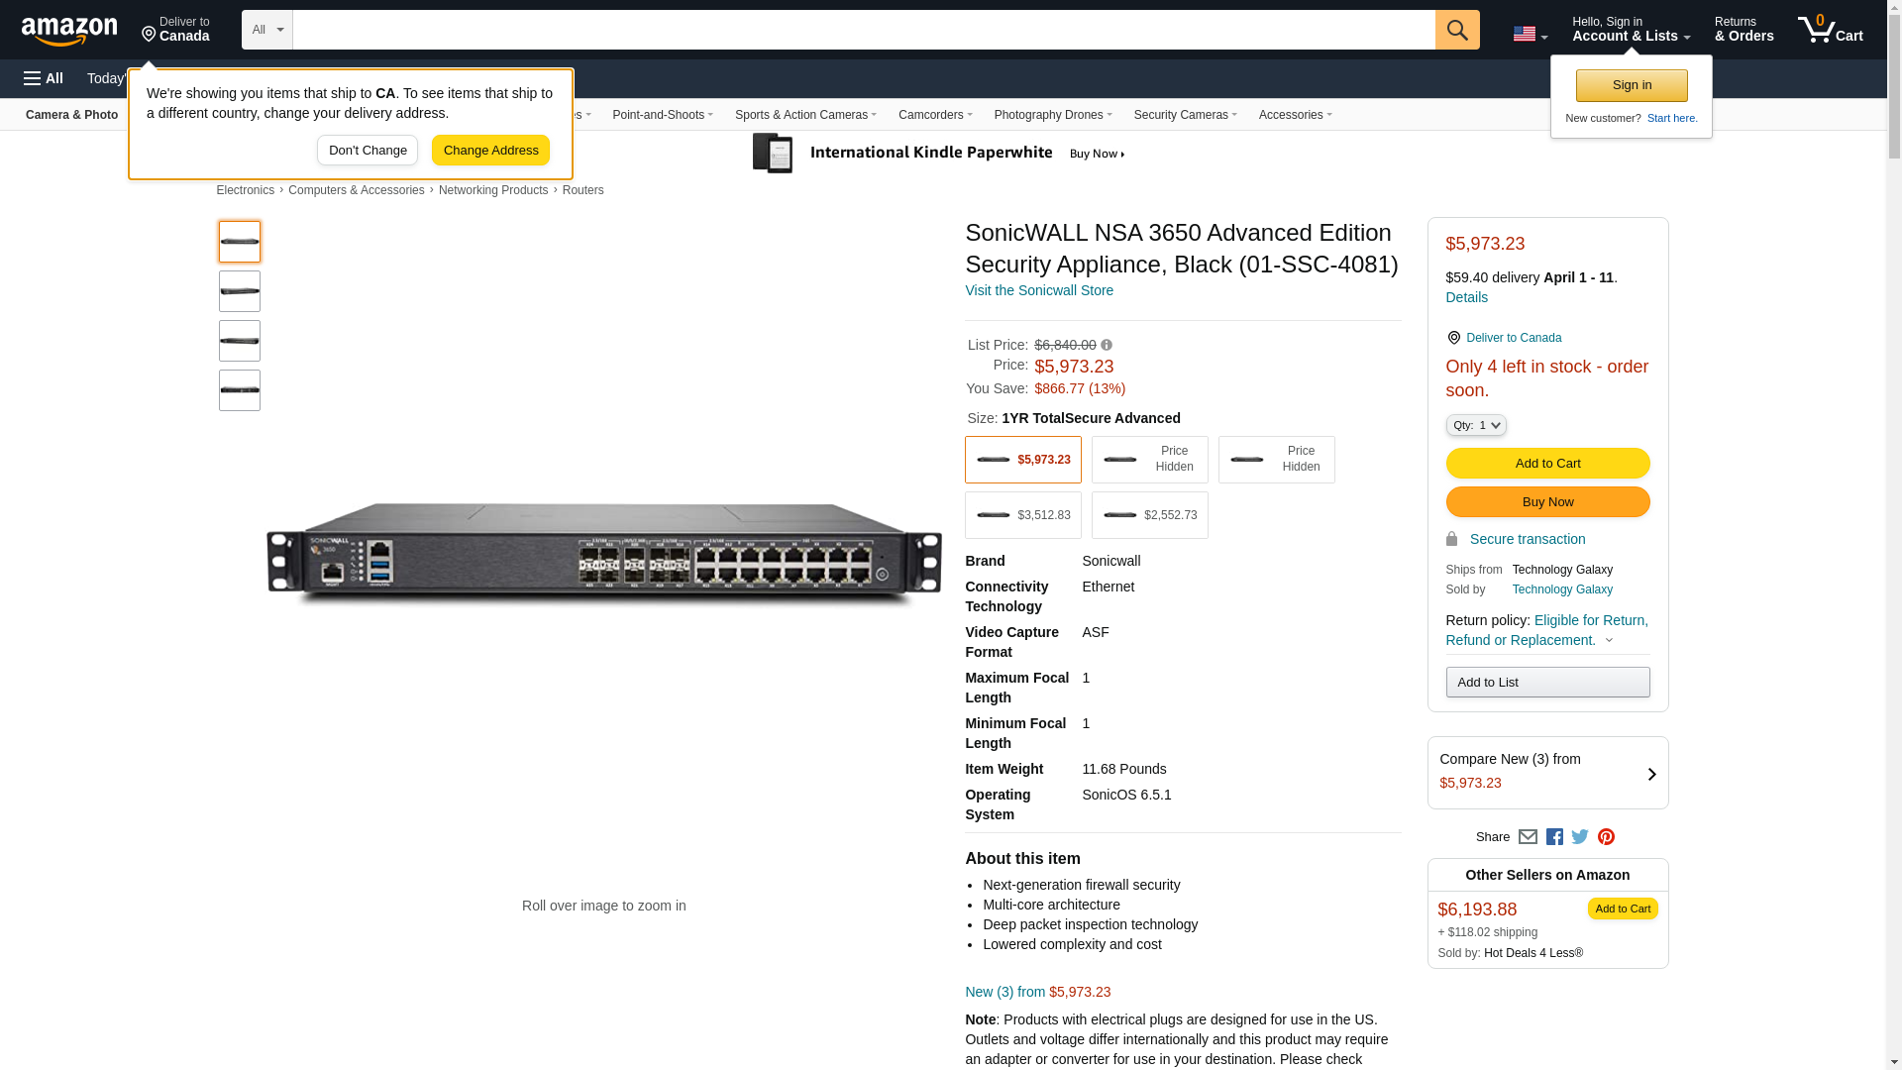Expand Compare New (3) offers chevron
The image size is (1902, 1070).
point(1650,774)
